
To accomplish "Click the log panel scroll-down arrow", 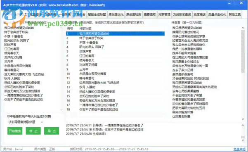I will click(x=243, y=140).
